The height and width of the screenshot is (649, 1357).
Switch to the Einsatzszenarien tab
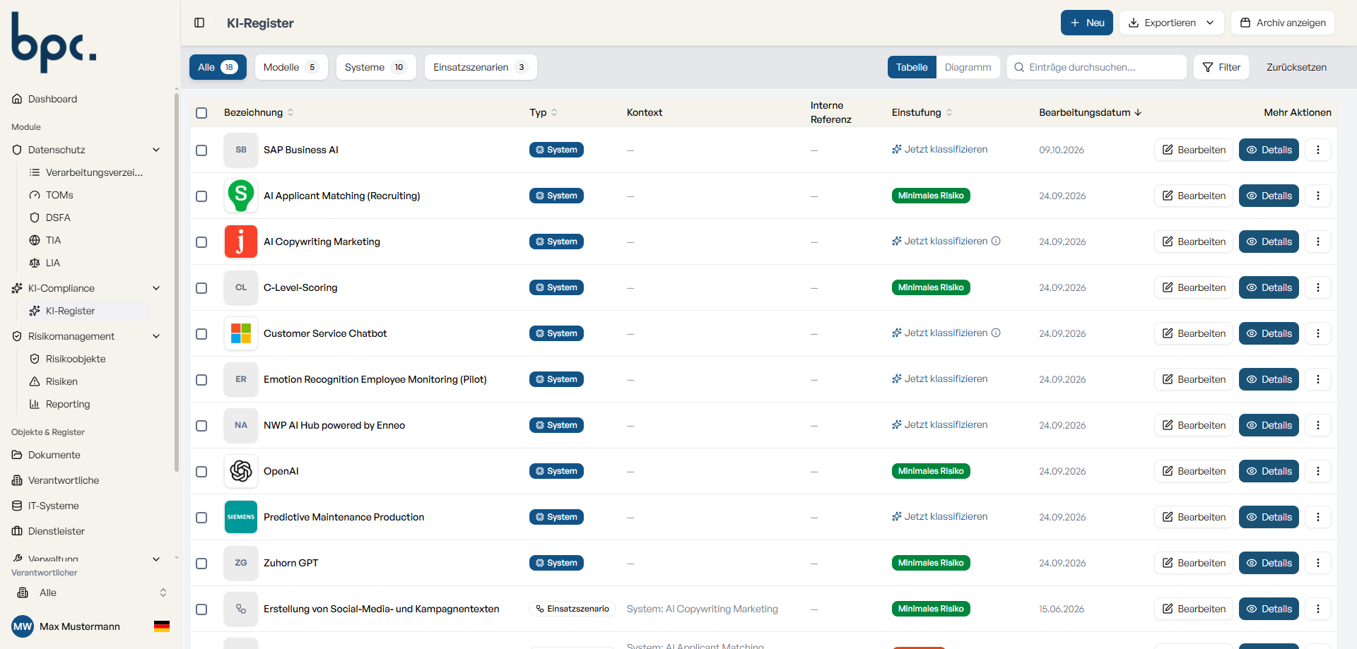(x=481, y=67)
